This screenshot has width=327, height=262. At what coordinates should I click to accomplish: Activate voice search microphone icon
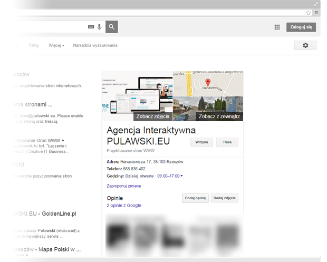pyautogui.click(x=99, y=27)
